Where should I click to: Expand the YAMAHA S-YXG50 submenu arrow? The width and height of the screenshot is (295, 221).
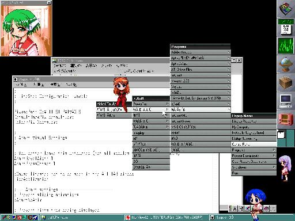tap(229, 98)
